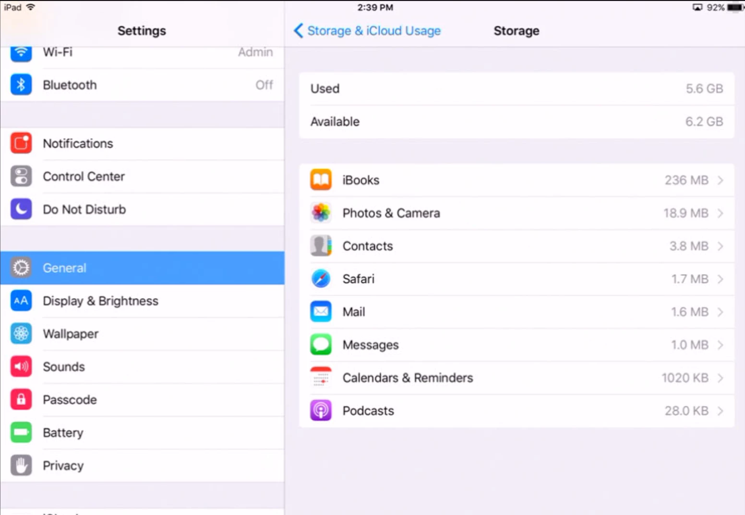This screenshot has height=515, width=745.
Task: Tap the Sounds speaker icon
Action: pyautogui.click(x=21, y=367)
